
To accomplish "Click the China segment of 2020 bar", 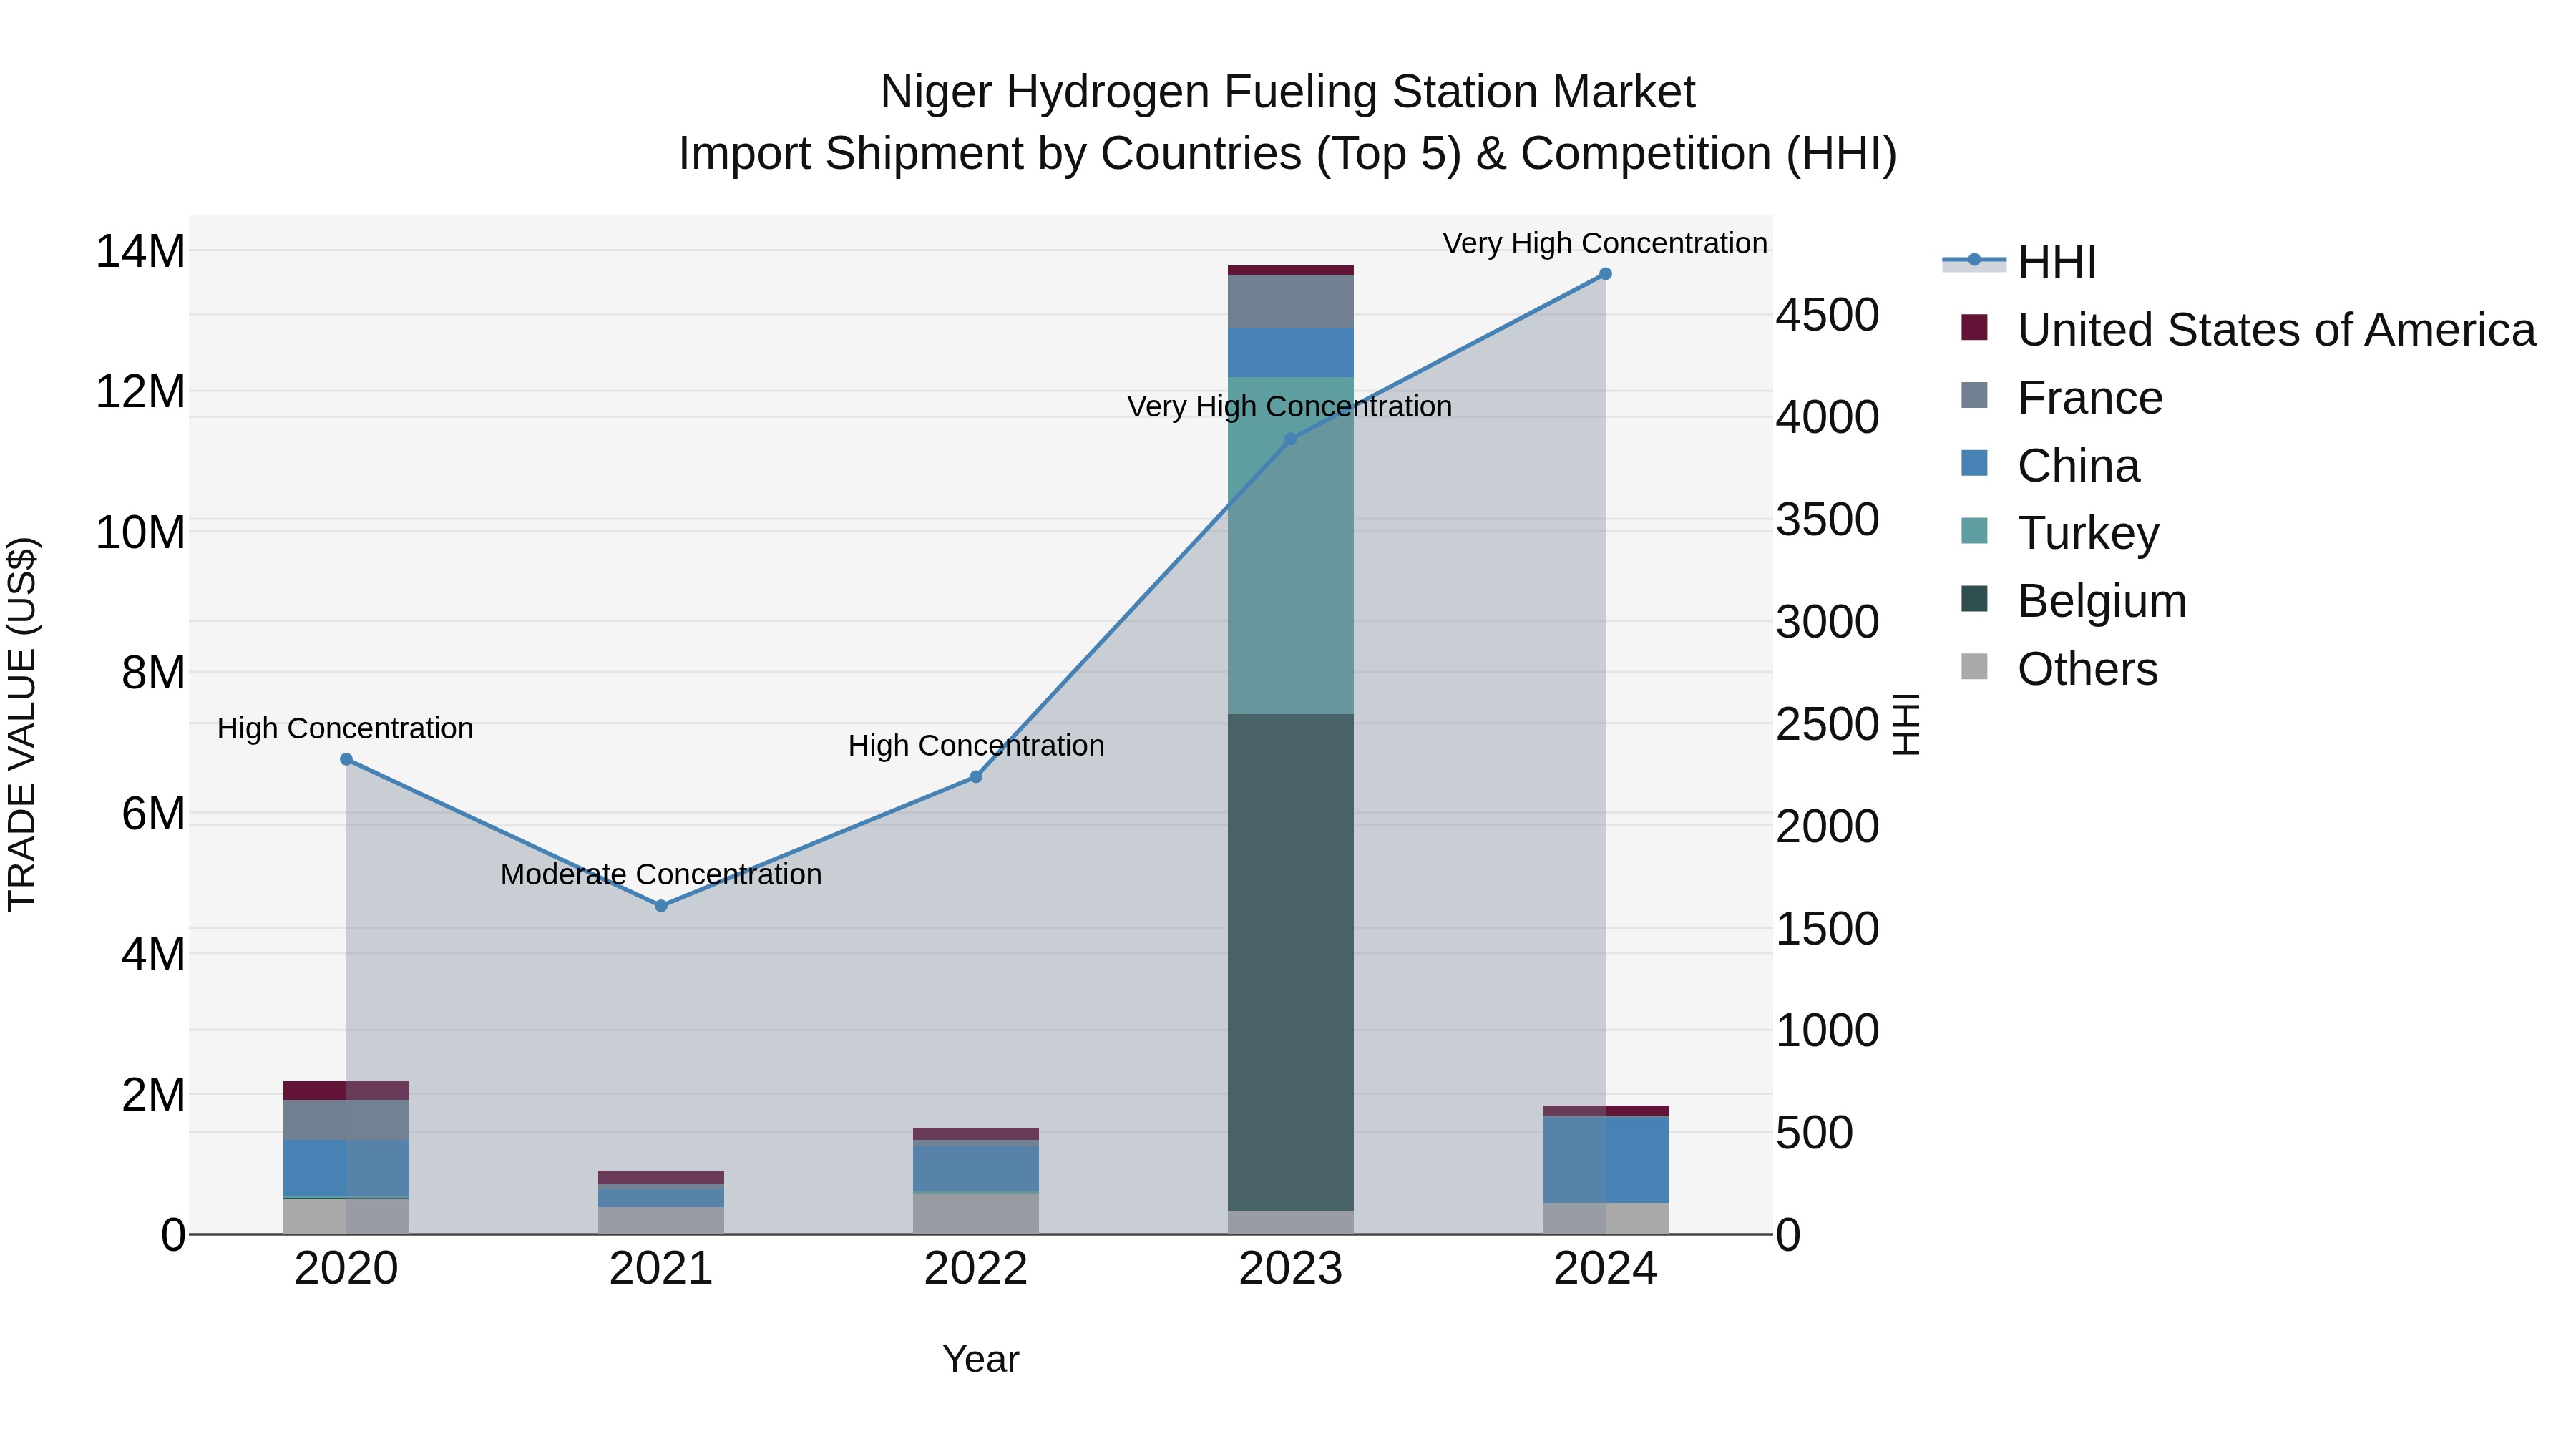I will (x=346, y=1168).
